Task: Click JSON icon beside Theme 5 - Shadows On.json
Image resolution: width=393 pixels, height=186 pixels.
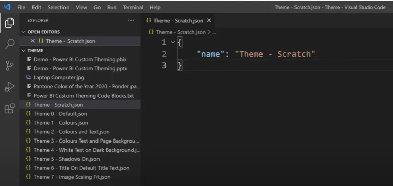Action: (28, 159)
